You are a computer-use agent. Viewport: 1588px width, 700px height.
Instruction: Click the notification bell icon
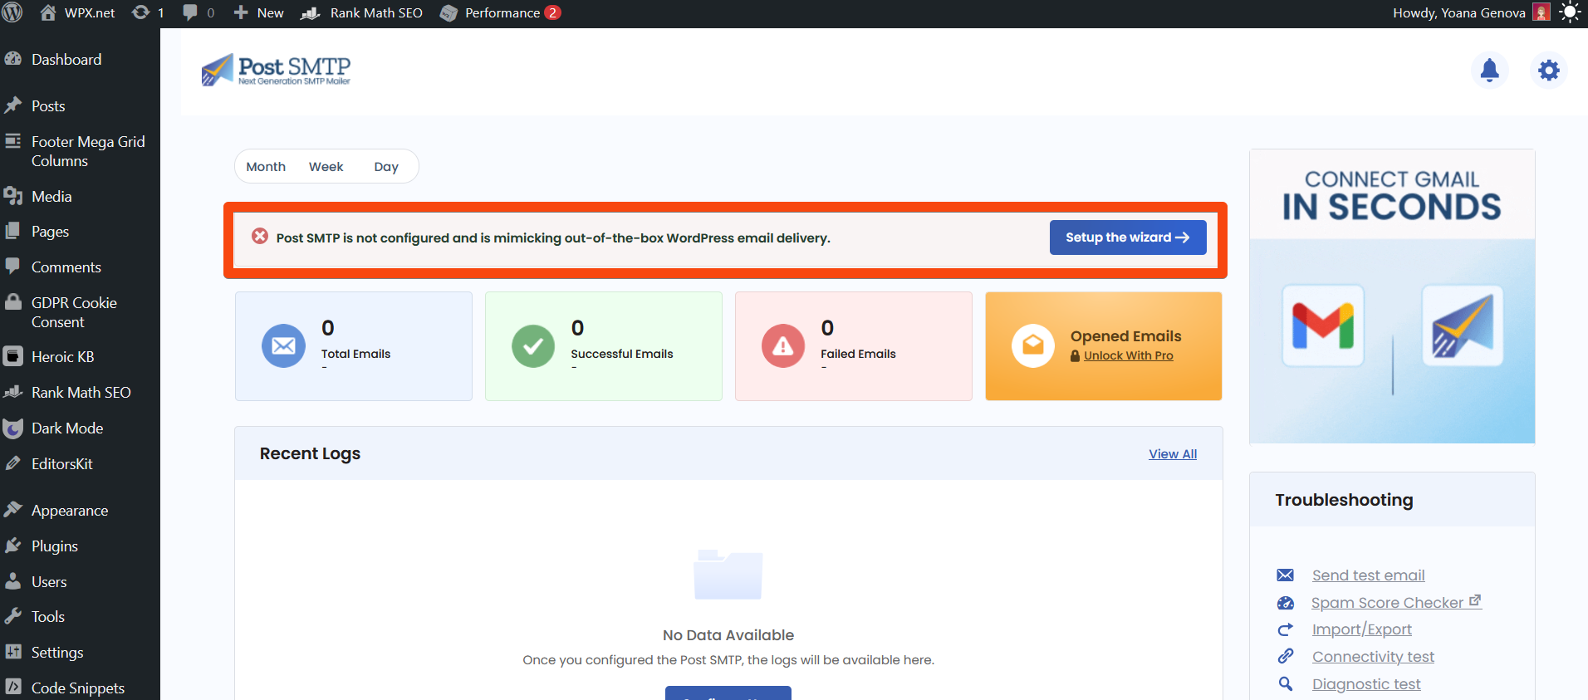(1489, 71)
